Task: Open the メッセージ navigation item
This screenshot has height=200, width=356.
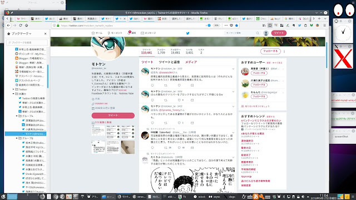Action: pyautogui.click(x=149, y=33)
